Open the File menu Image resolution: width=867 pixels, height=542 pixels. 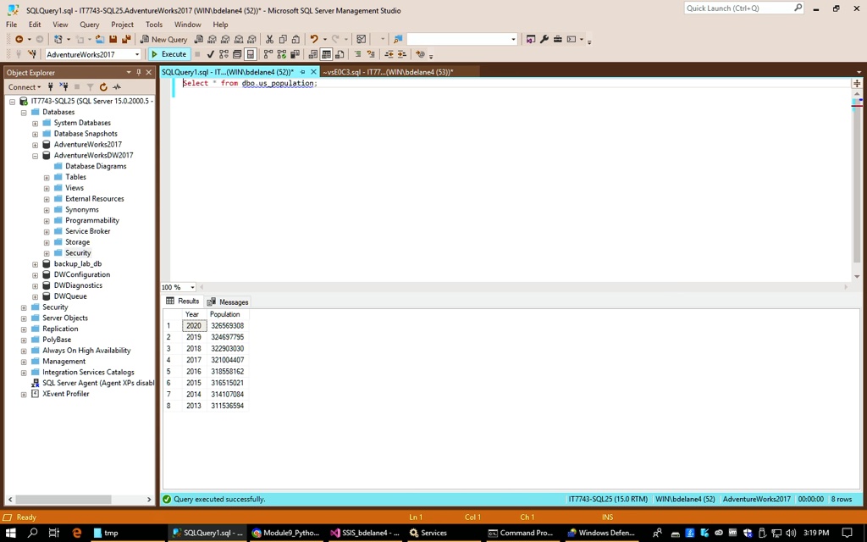(11, 25)
